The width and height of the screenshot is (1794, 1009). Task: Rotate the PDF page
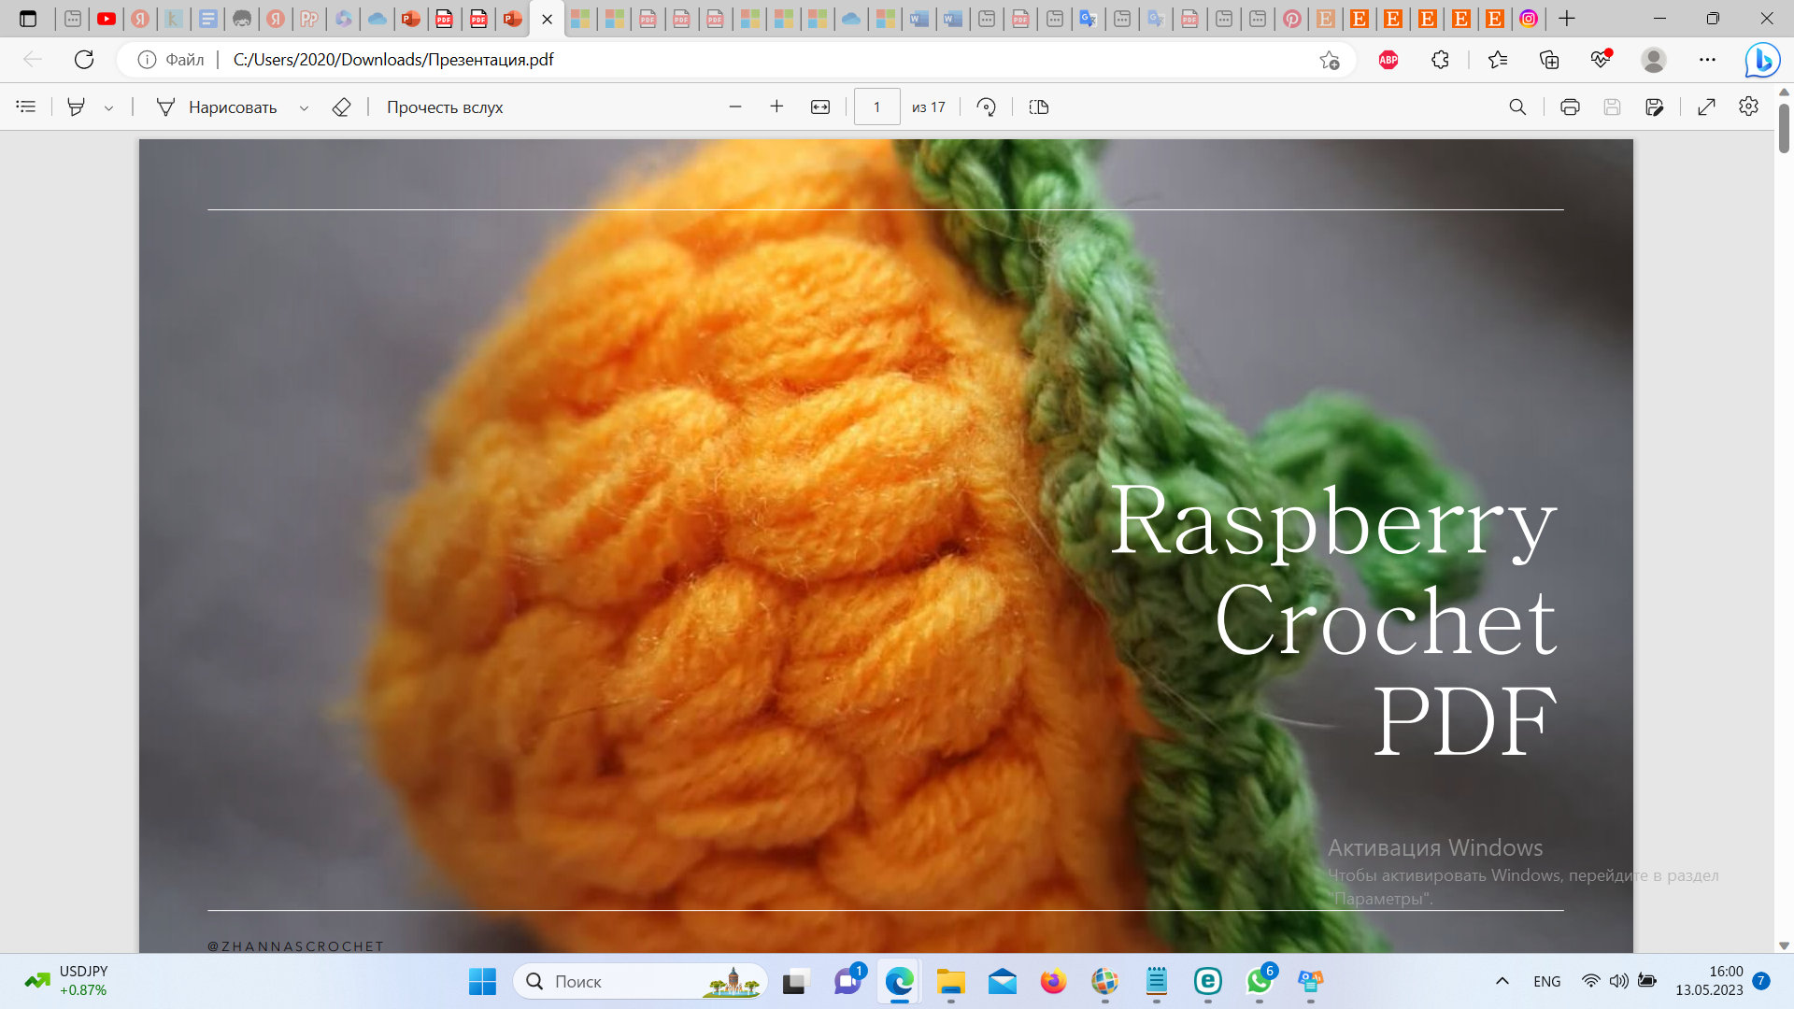(988, 107)
